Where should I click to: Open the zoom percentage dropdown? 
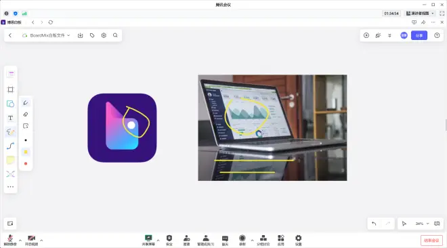[422, 224]
